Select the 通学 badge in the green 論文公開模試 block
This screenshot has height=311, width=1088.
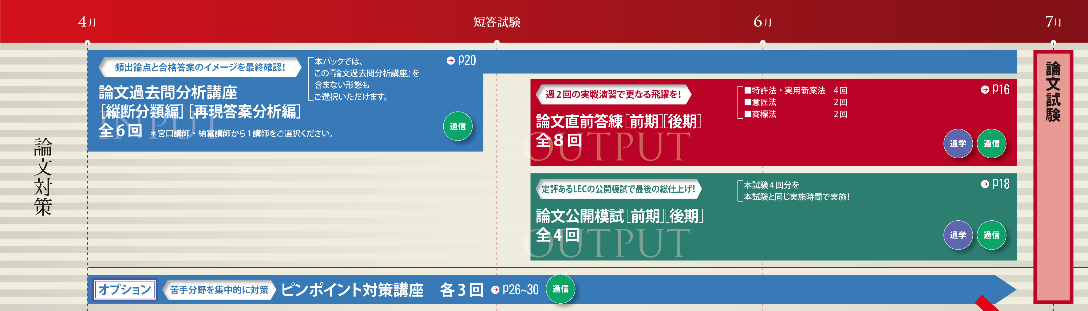pos(957,235)
